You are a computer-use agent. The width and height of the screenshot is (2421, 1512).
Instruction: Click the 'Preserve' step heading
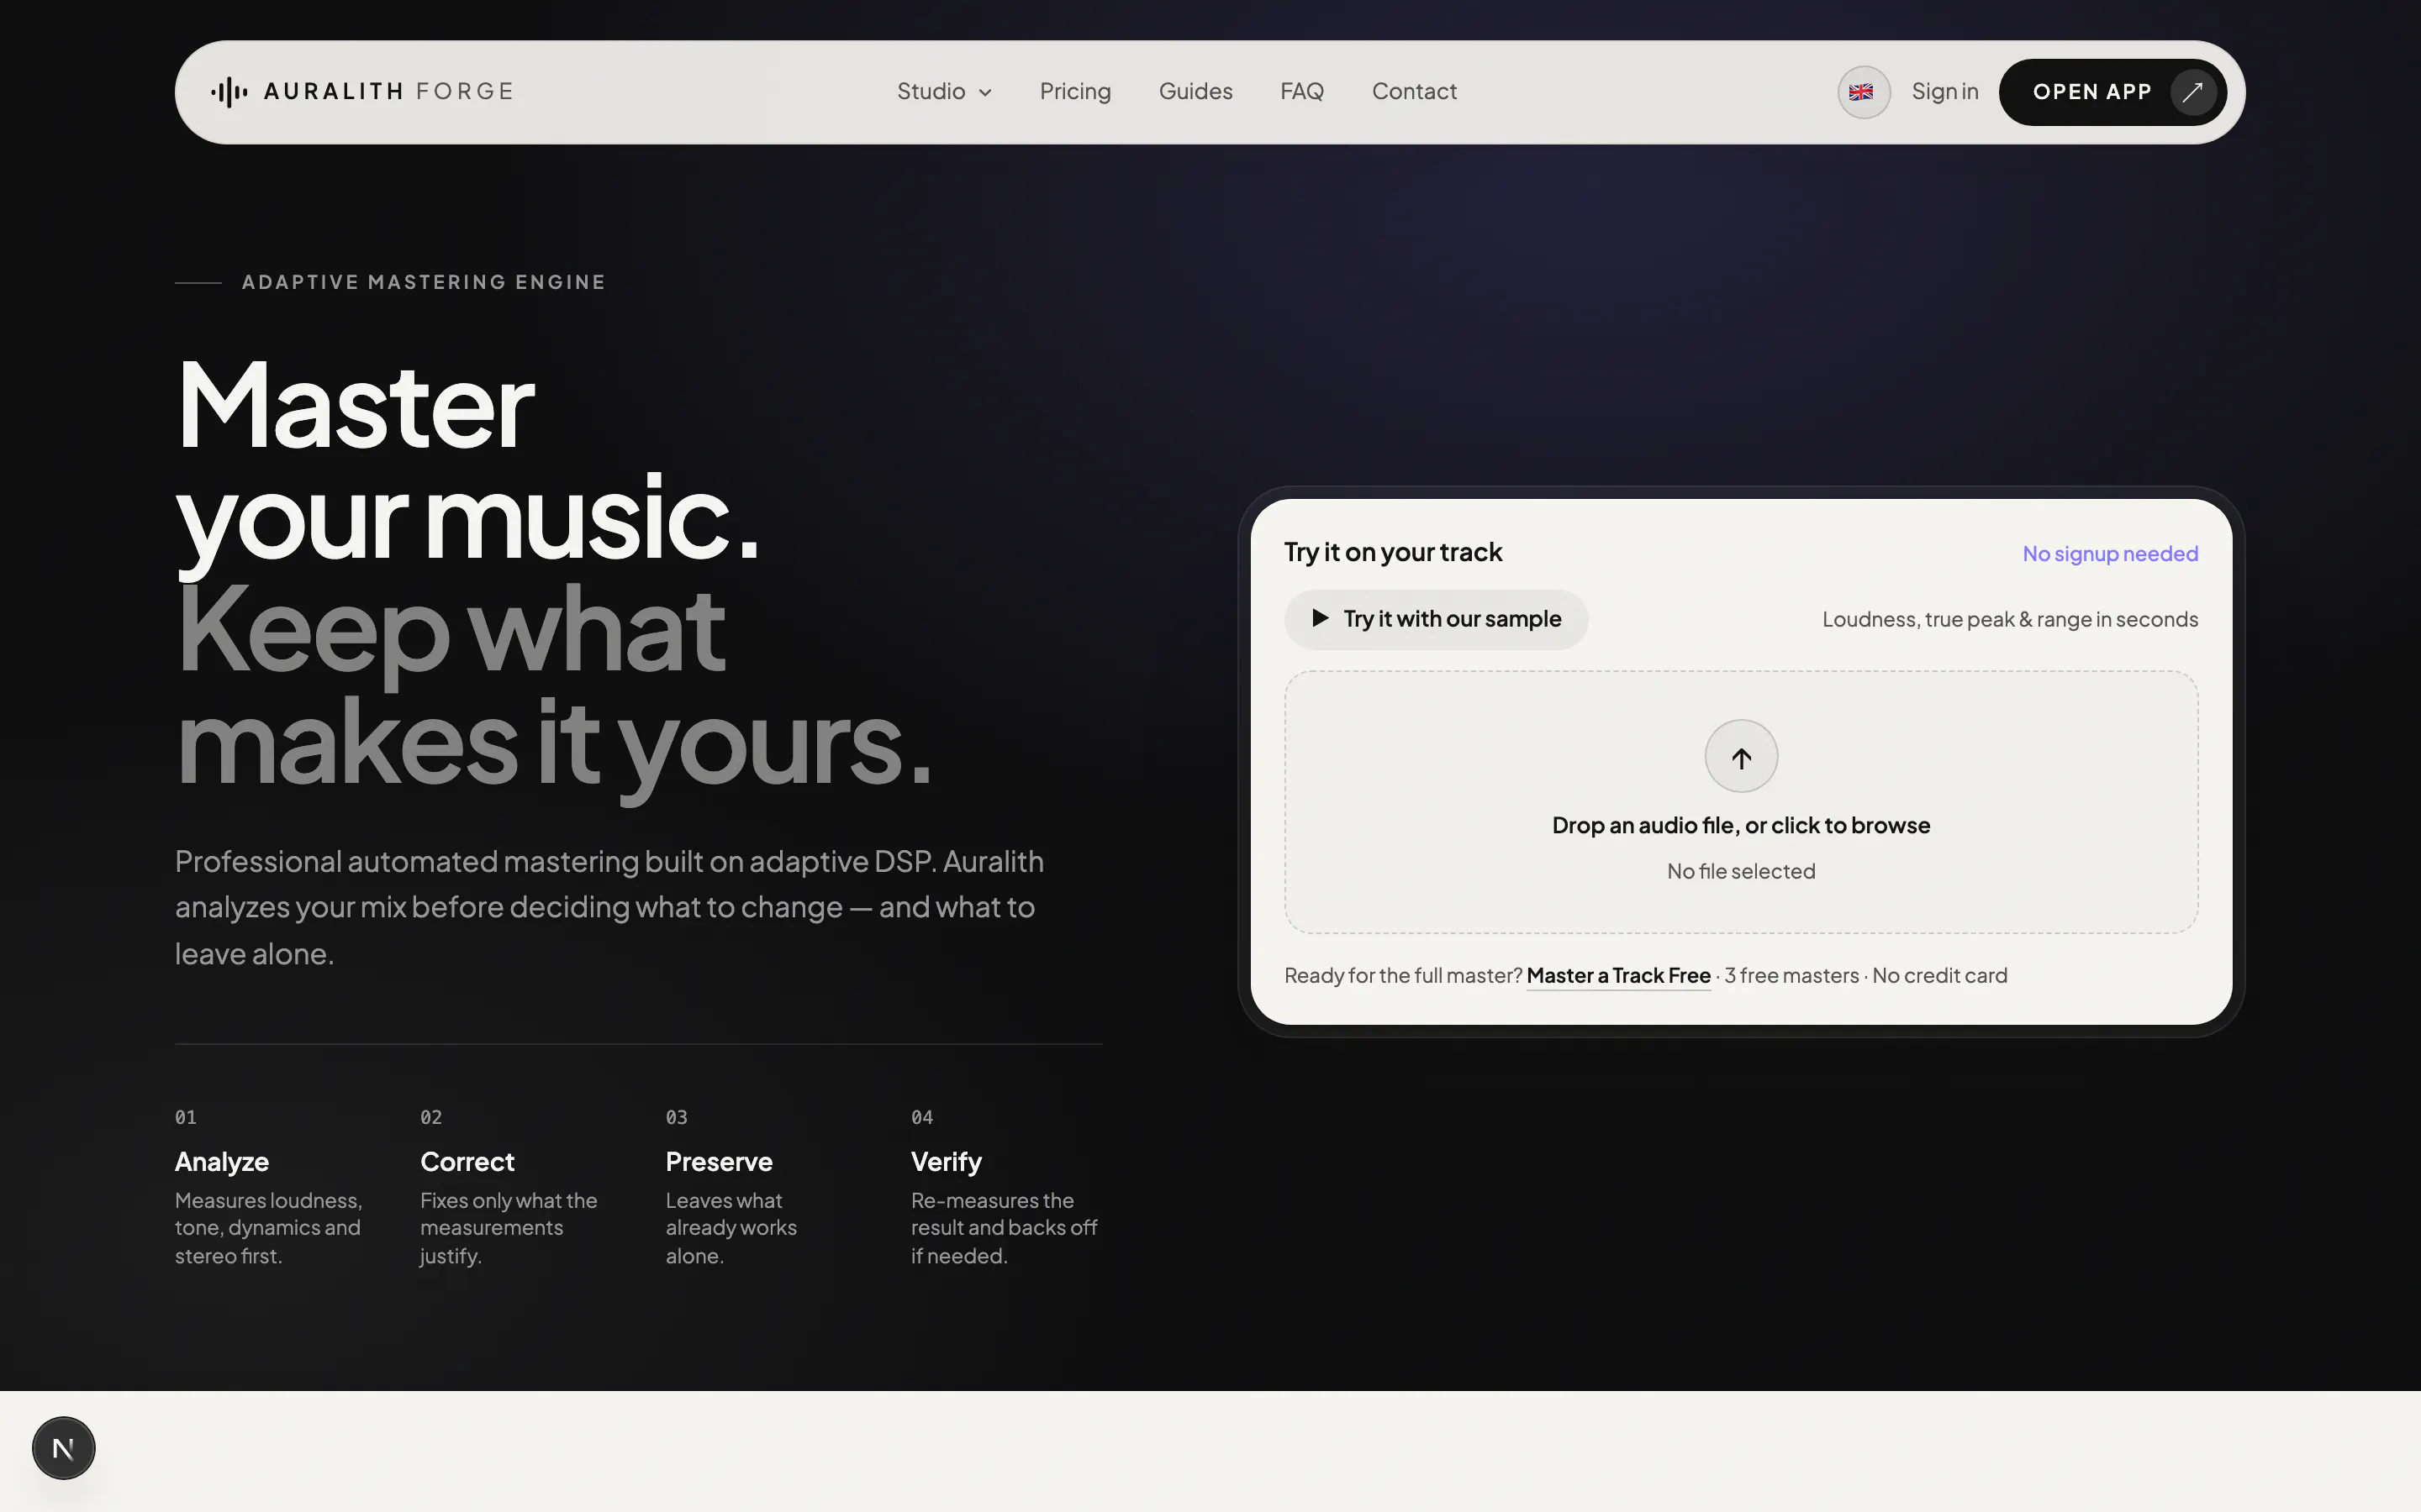click(x=718, y=1162)
